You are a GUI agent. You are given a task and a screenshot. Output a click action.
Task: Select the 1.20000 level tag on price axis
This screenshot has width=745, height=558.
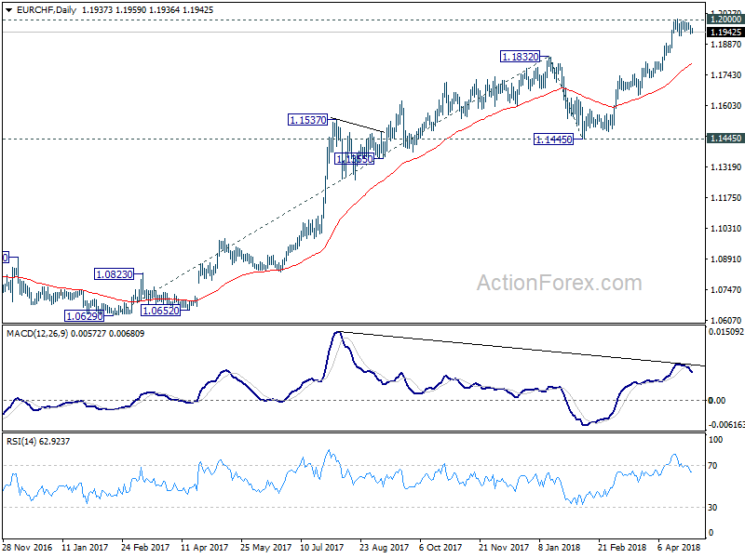(x=725, y=20)
